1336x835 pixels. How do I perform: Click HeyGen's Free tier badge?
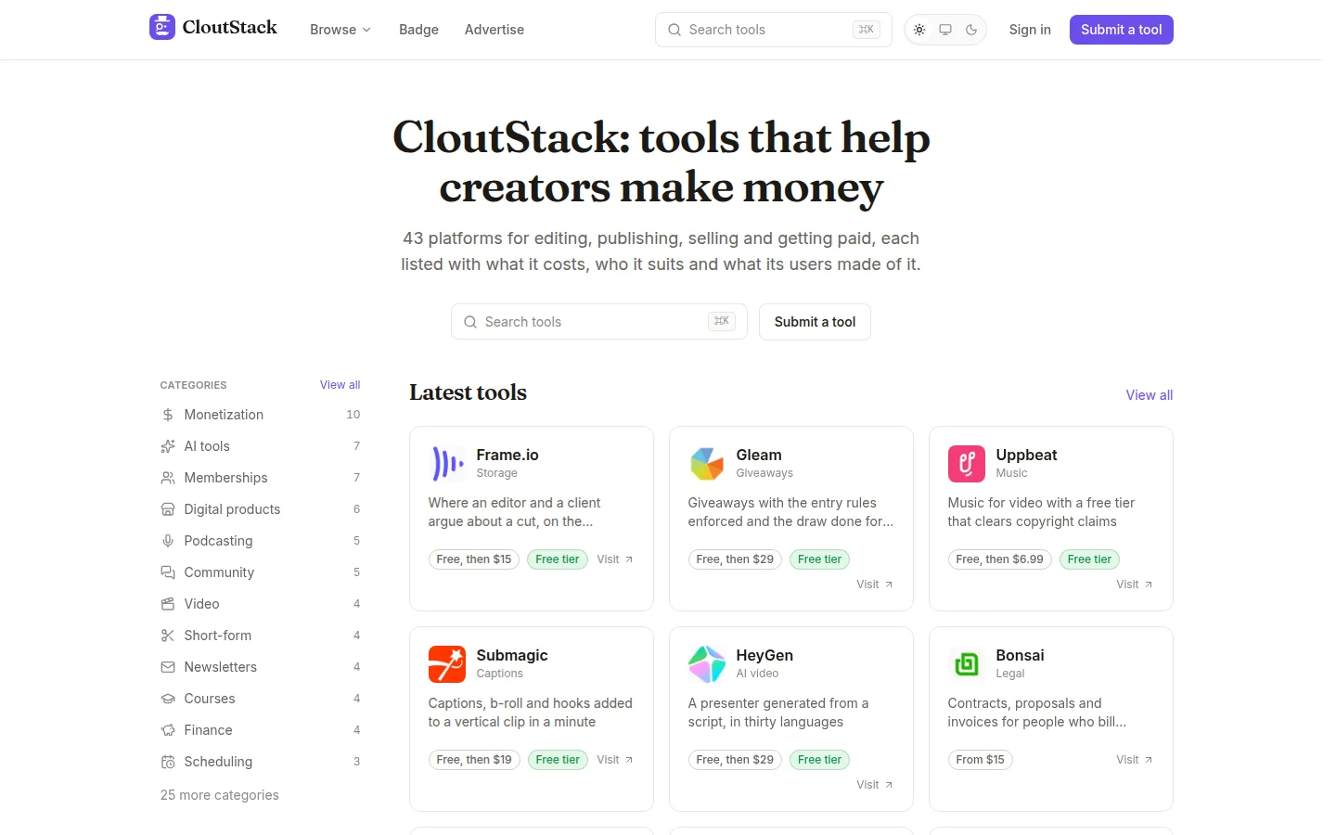pos(820,760)
